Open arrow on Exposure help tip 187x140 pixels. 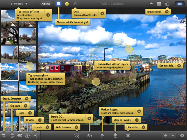pos(26,106)
